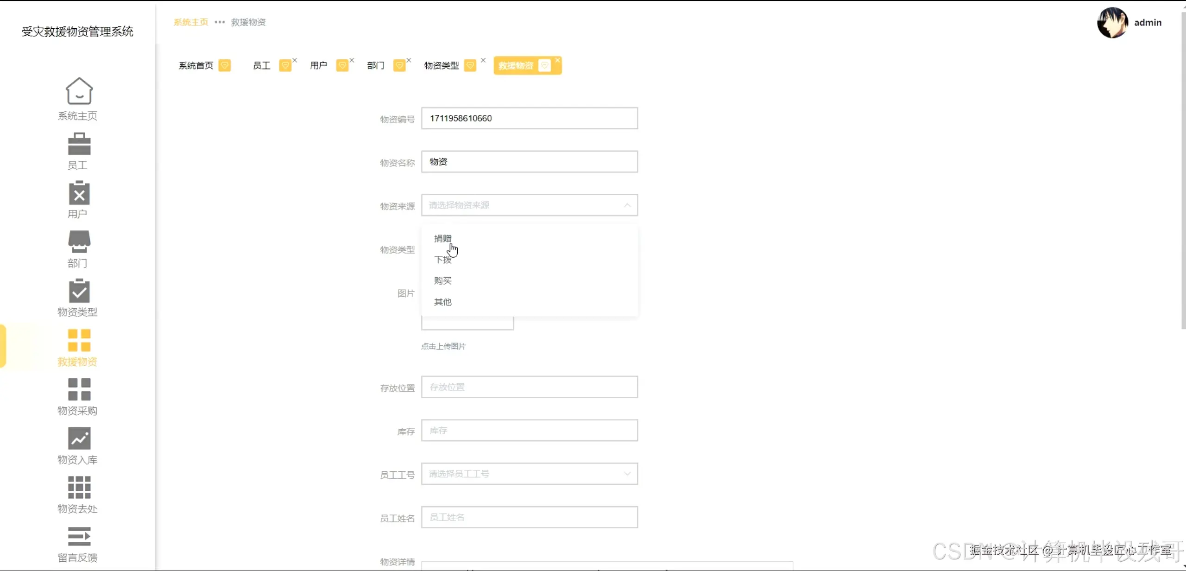Open 留言反馈 list icon in sidebar
This screenshot has width=1186, height=571.
[79, 536]
